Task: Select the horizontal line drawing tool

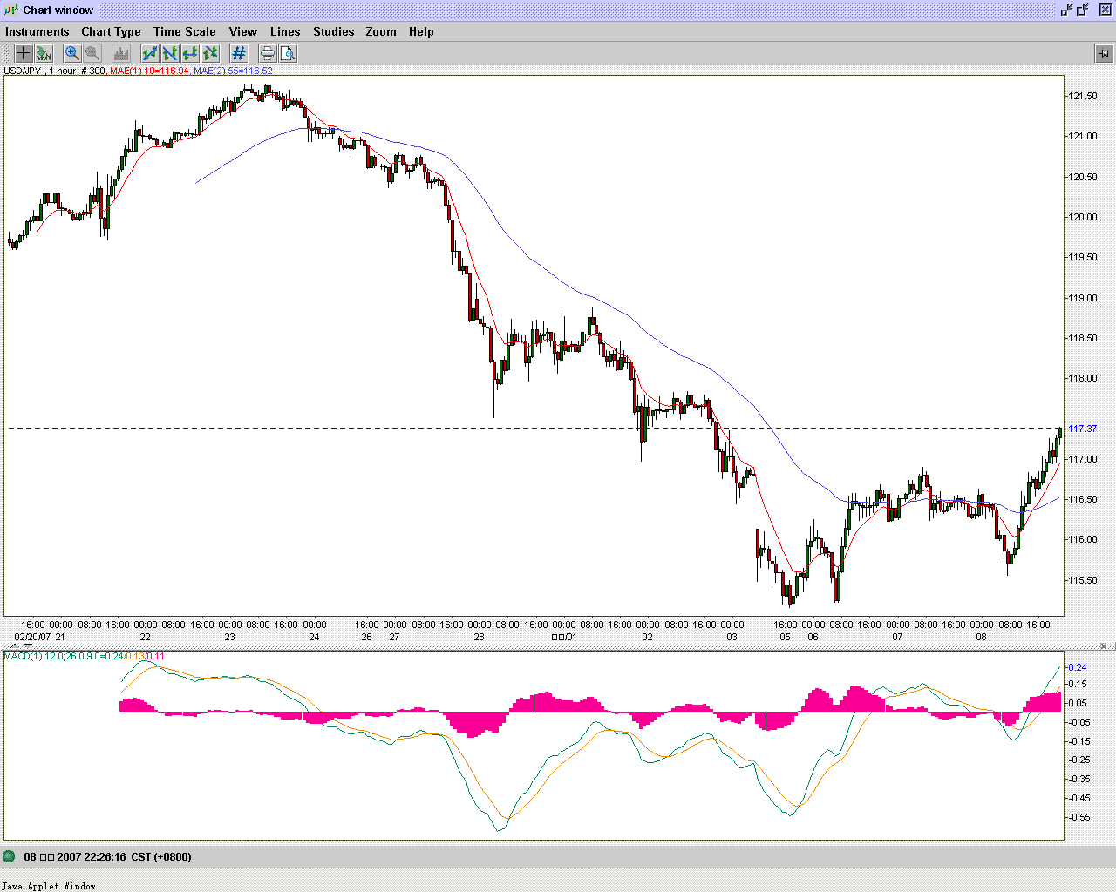Action: click(190, 53)
